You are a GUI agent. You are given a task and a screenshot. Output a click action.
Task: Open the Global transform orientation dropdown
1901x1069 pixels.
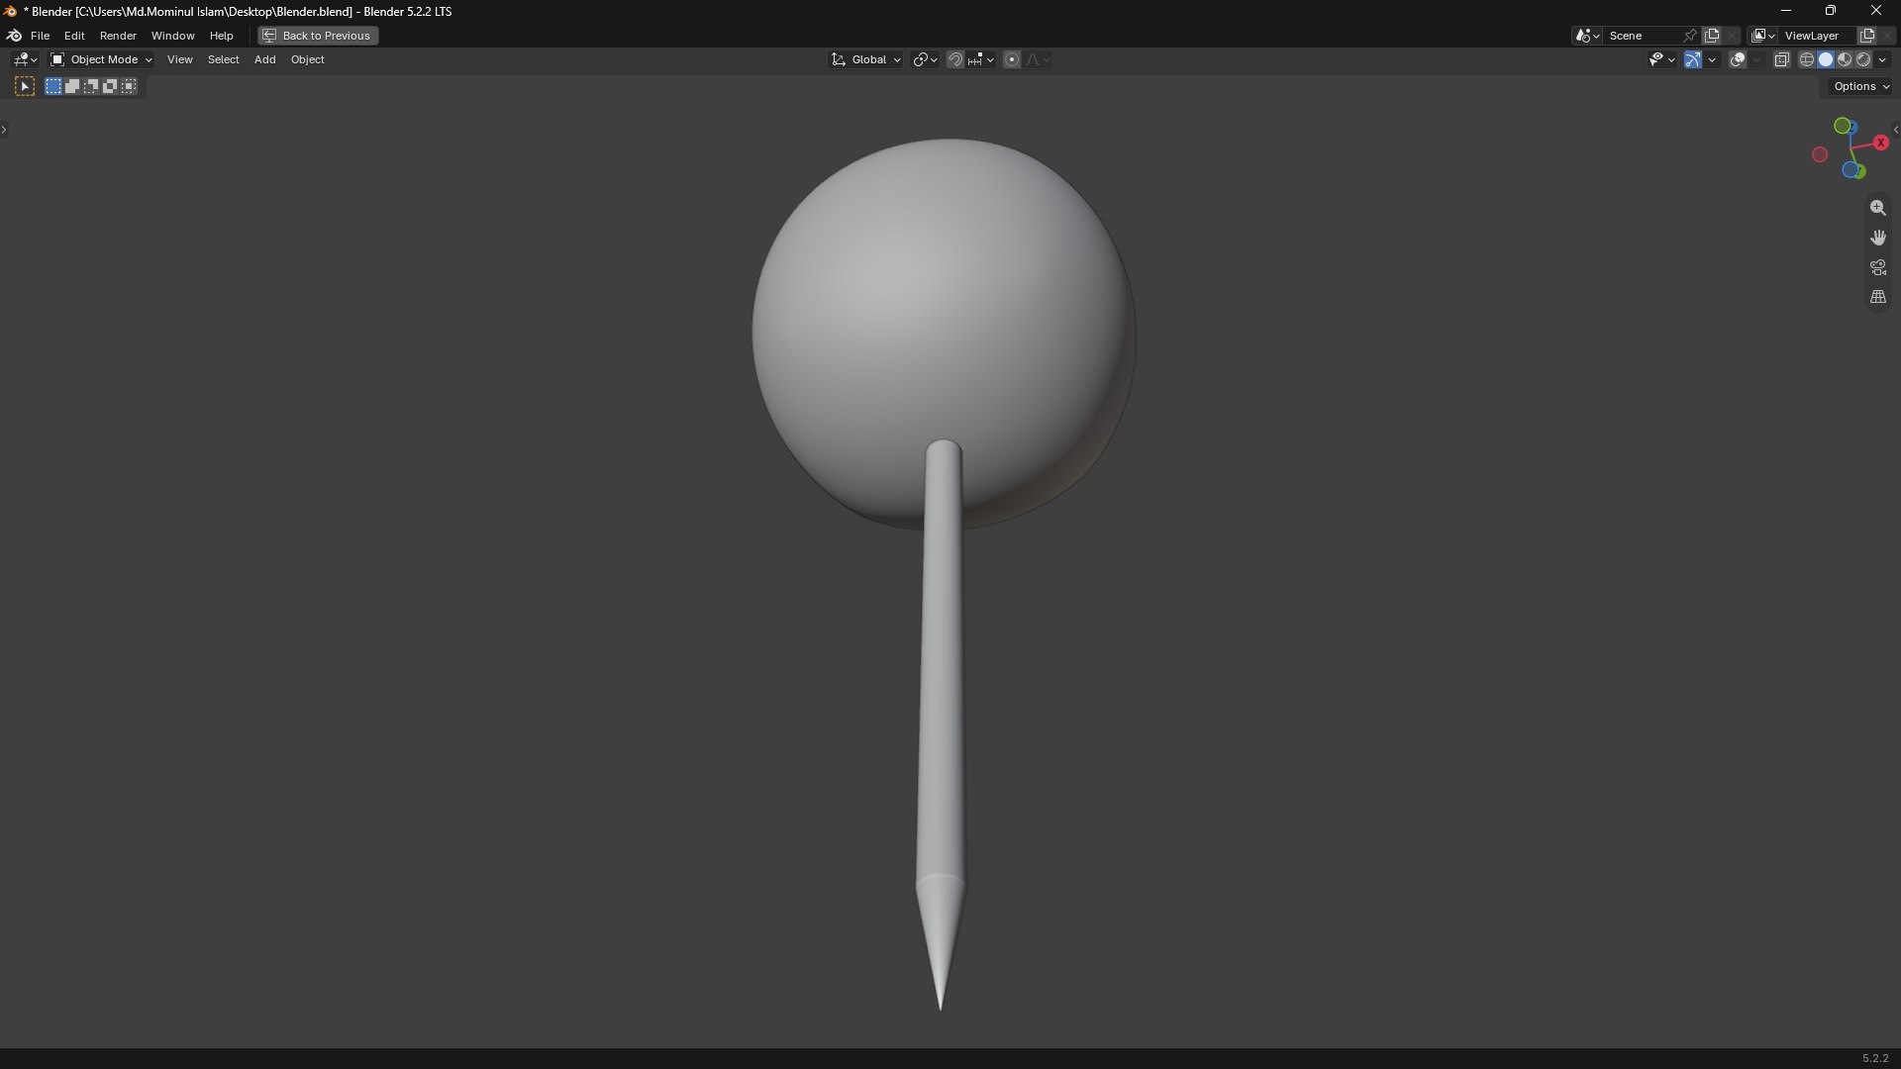point(866,59)
